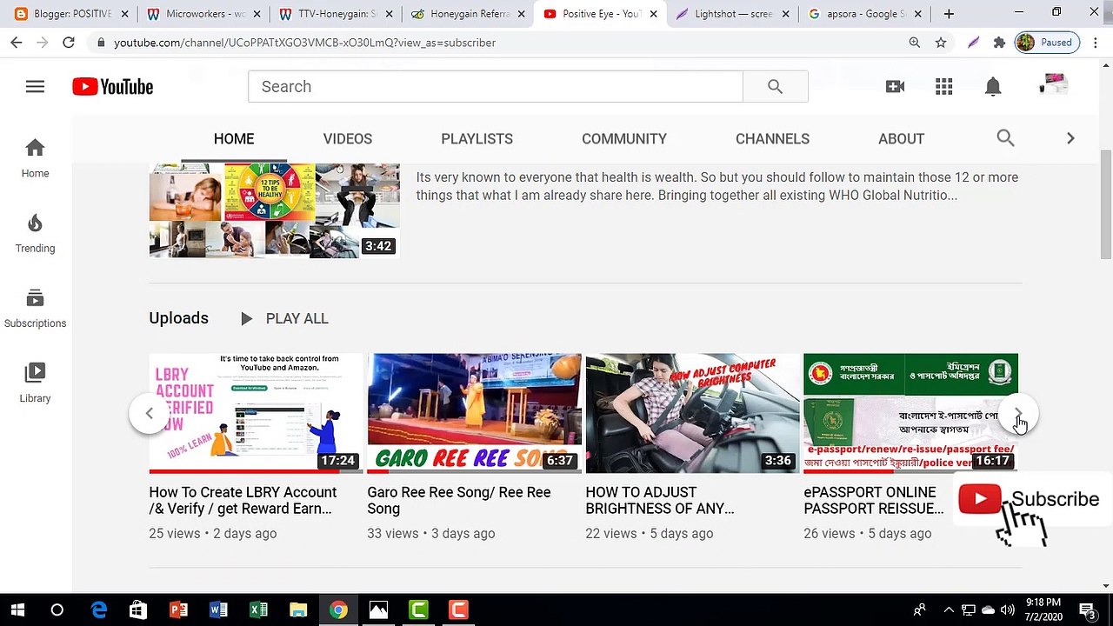Open the Garo Ree Ree Song thumbnail
This screenshot has height=626, width=1113.
click(x=474, y=413)
